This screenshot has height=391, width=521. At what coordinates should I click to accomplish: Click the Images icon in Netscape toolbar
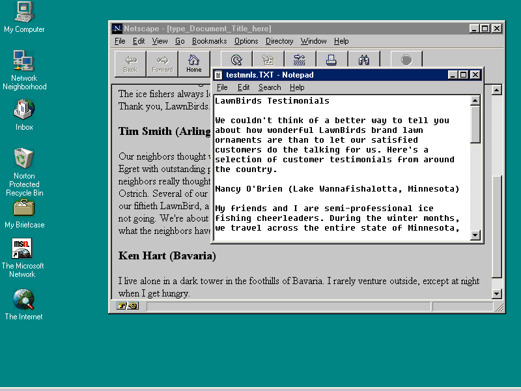[x=268, y=60]
